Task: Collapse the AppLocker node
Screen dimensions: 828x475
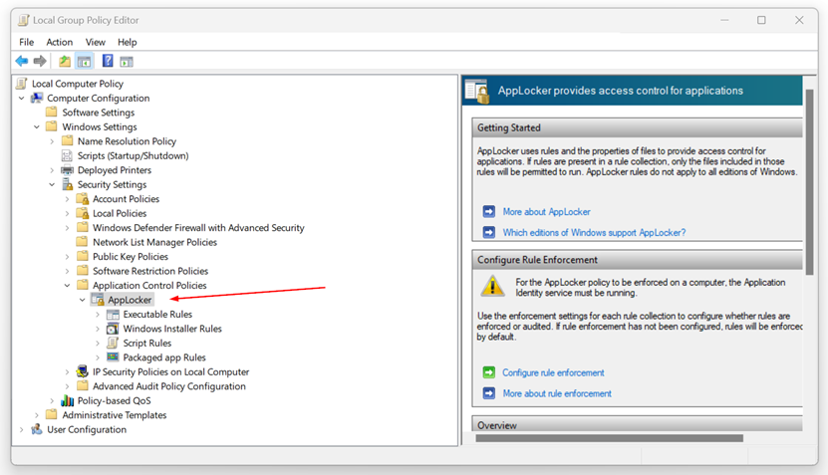Action: [x=83, y=300]
